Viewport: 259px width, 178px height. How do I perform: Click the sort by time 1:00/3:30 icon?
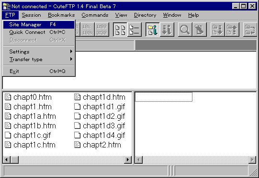tap(102, 30)
